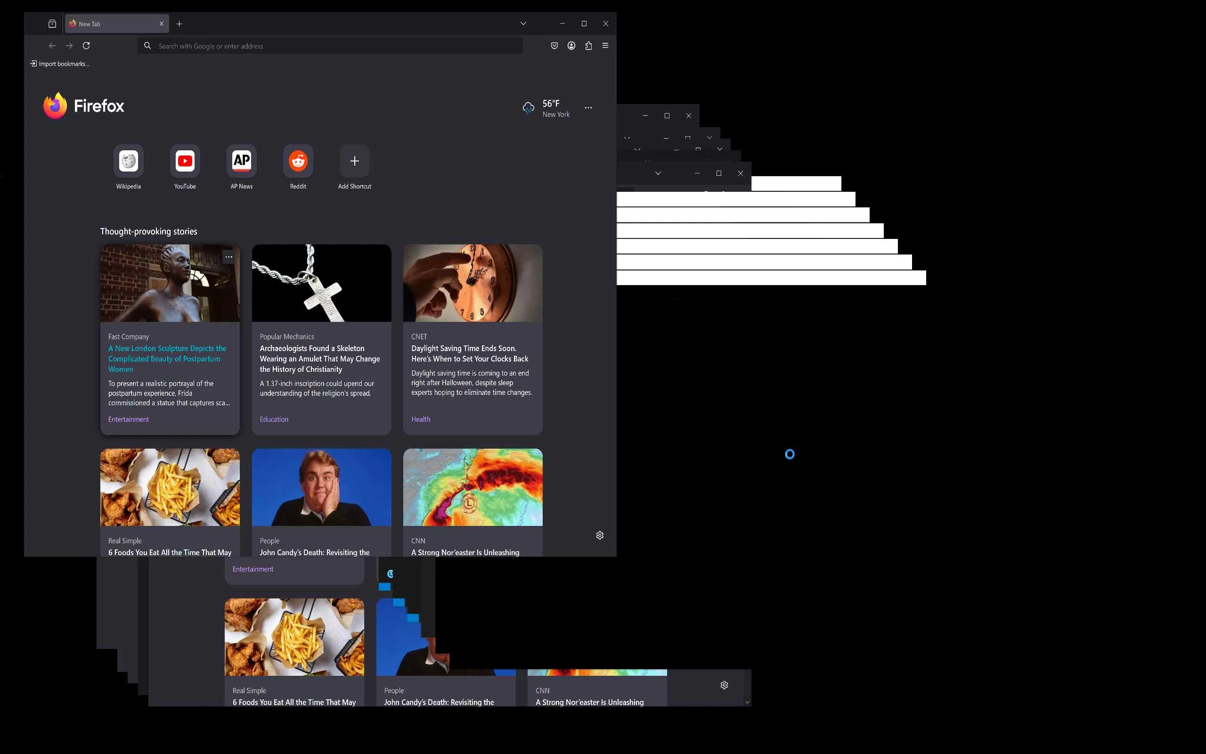Reload the page with refresh icon

86,46
